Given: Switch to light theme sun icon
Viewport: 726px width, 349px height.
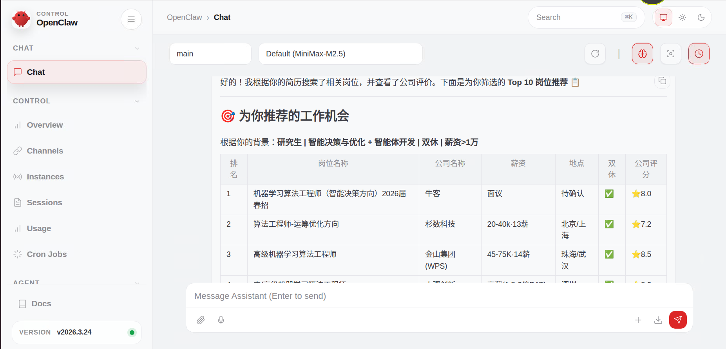Looking at the screenshot, I should [682, 17].
